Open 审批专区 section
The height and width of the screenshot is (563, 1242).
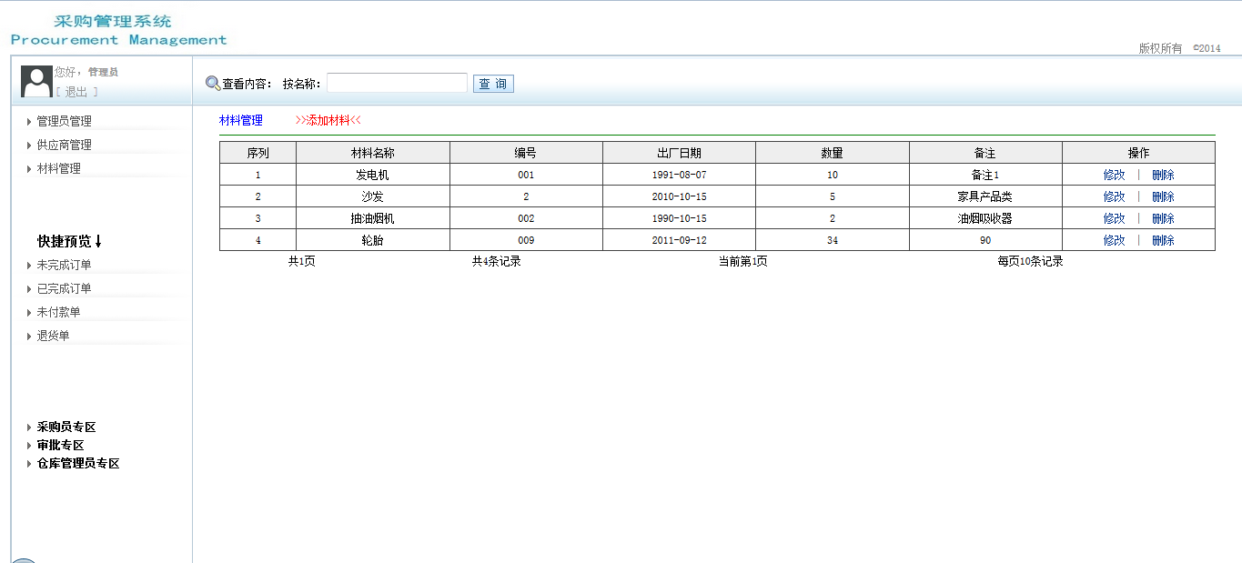(60, 446)
